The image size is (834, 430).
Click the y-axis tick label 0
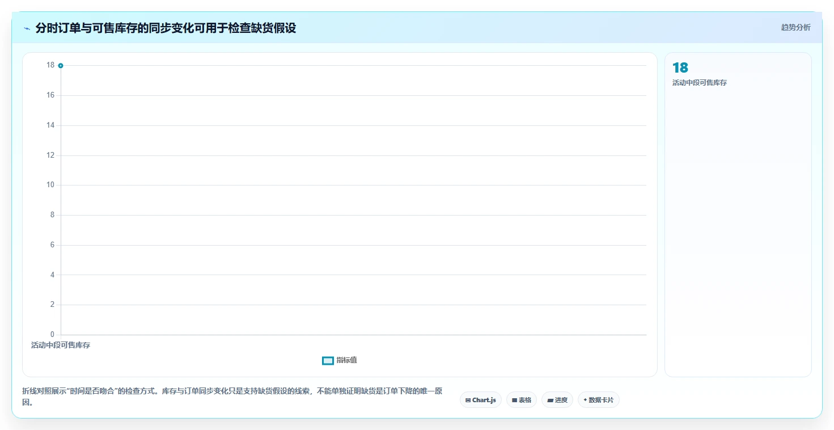pyautogui.click(x=52, y=335)
